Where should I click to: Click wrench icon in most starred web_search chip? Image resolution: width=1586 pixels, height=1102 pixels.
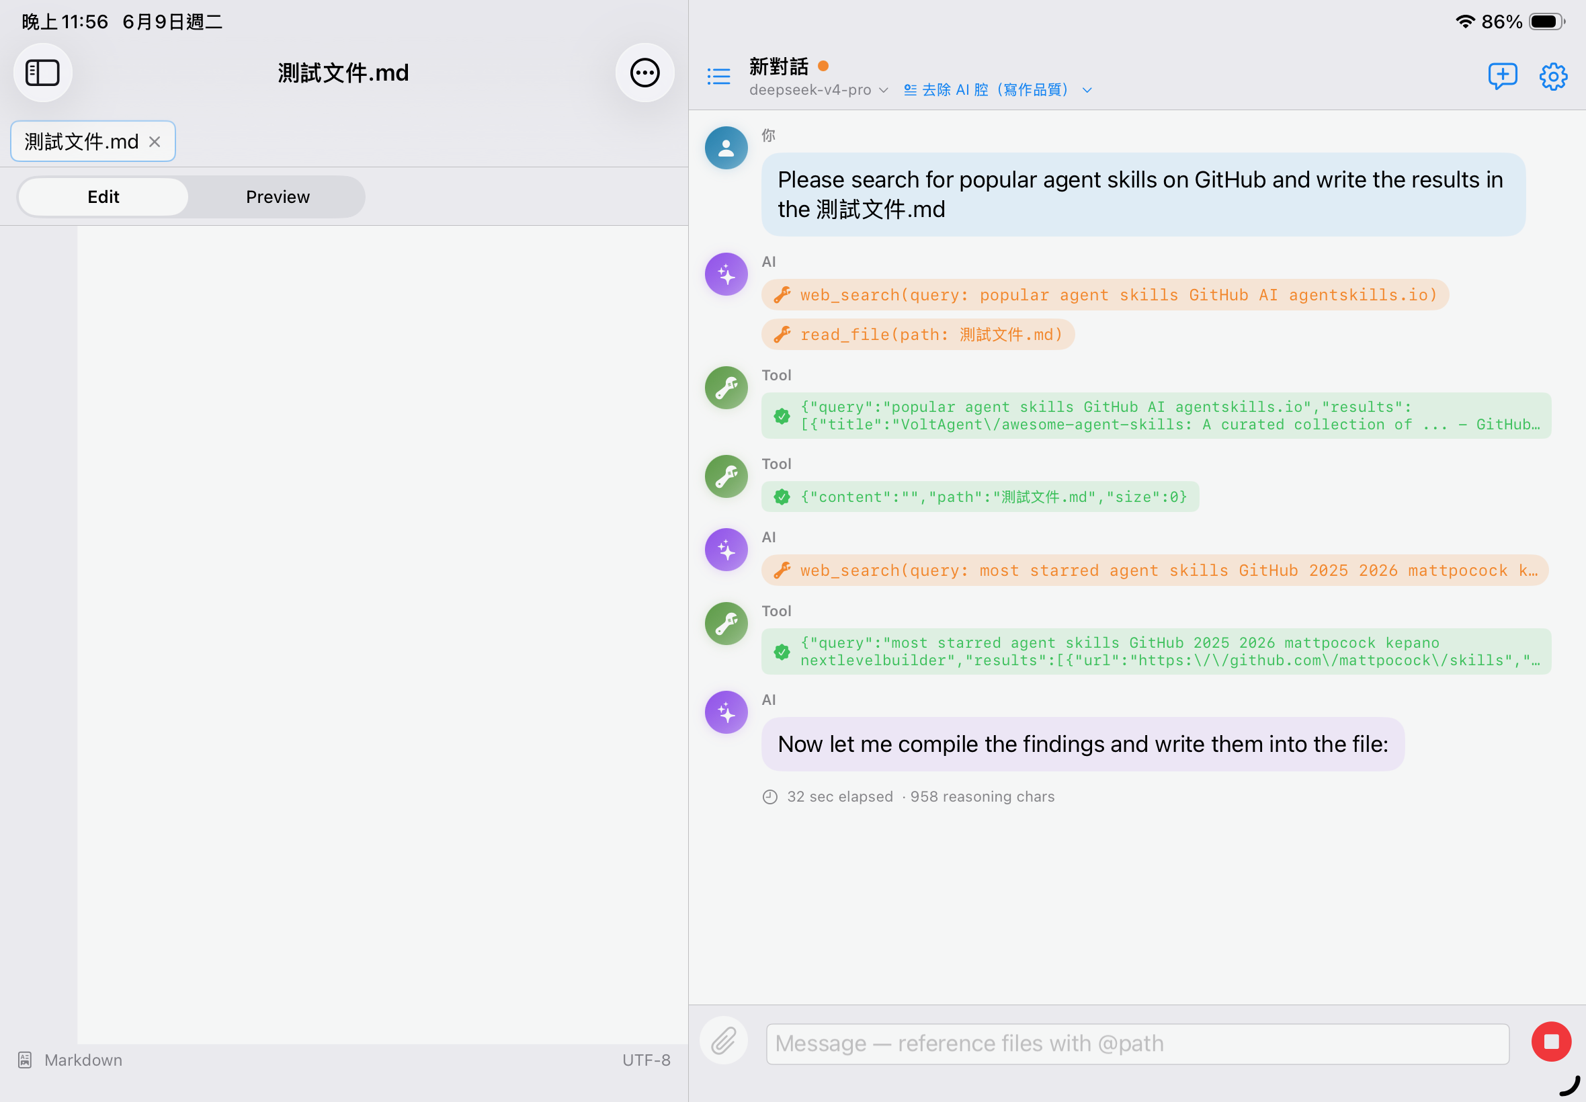pos(782,570)
